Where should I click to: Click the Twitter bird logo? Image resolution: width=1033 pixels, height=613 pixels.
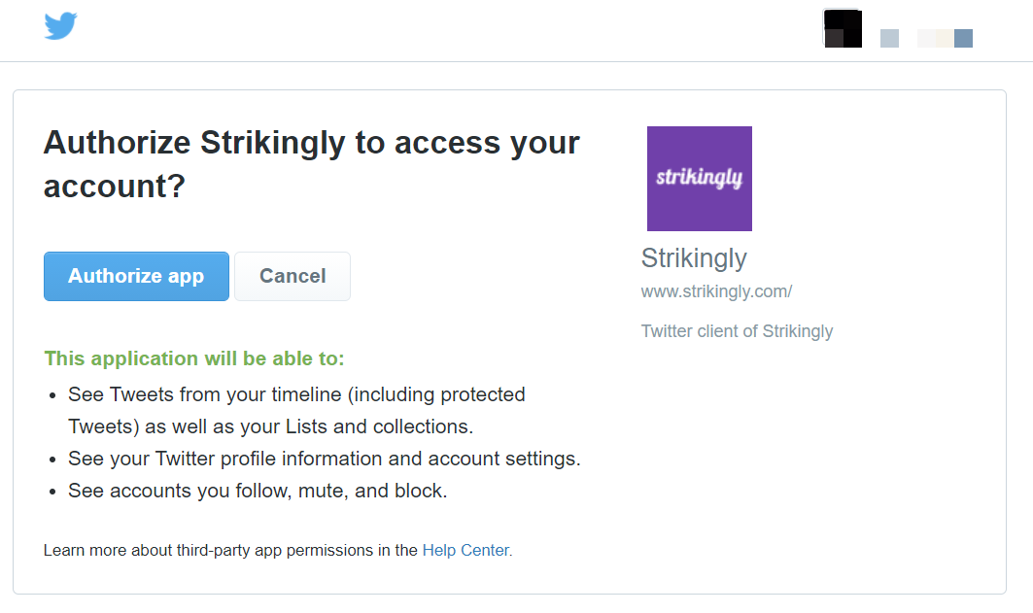60,26
